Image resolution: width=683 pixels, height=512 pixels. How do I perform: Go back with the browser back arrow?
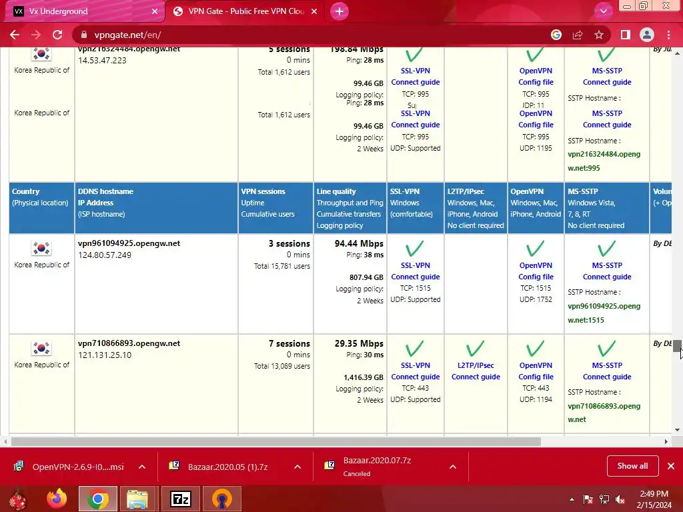tap(15, 35)
